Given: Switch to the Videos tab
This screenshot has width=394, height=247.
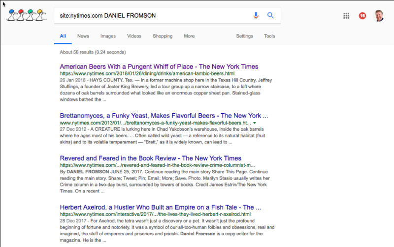Looking at the screenshot, I should 134,36.
